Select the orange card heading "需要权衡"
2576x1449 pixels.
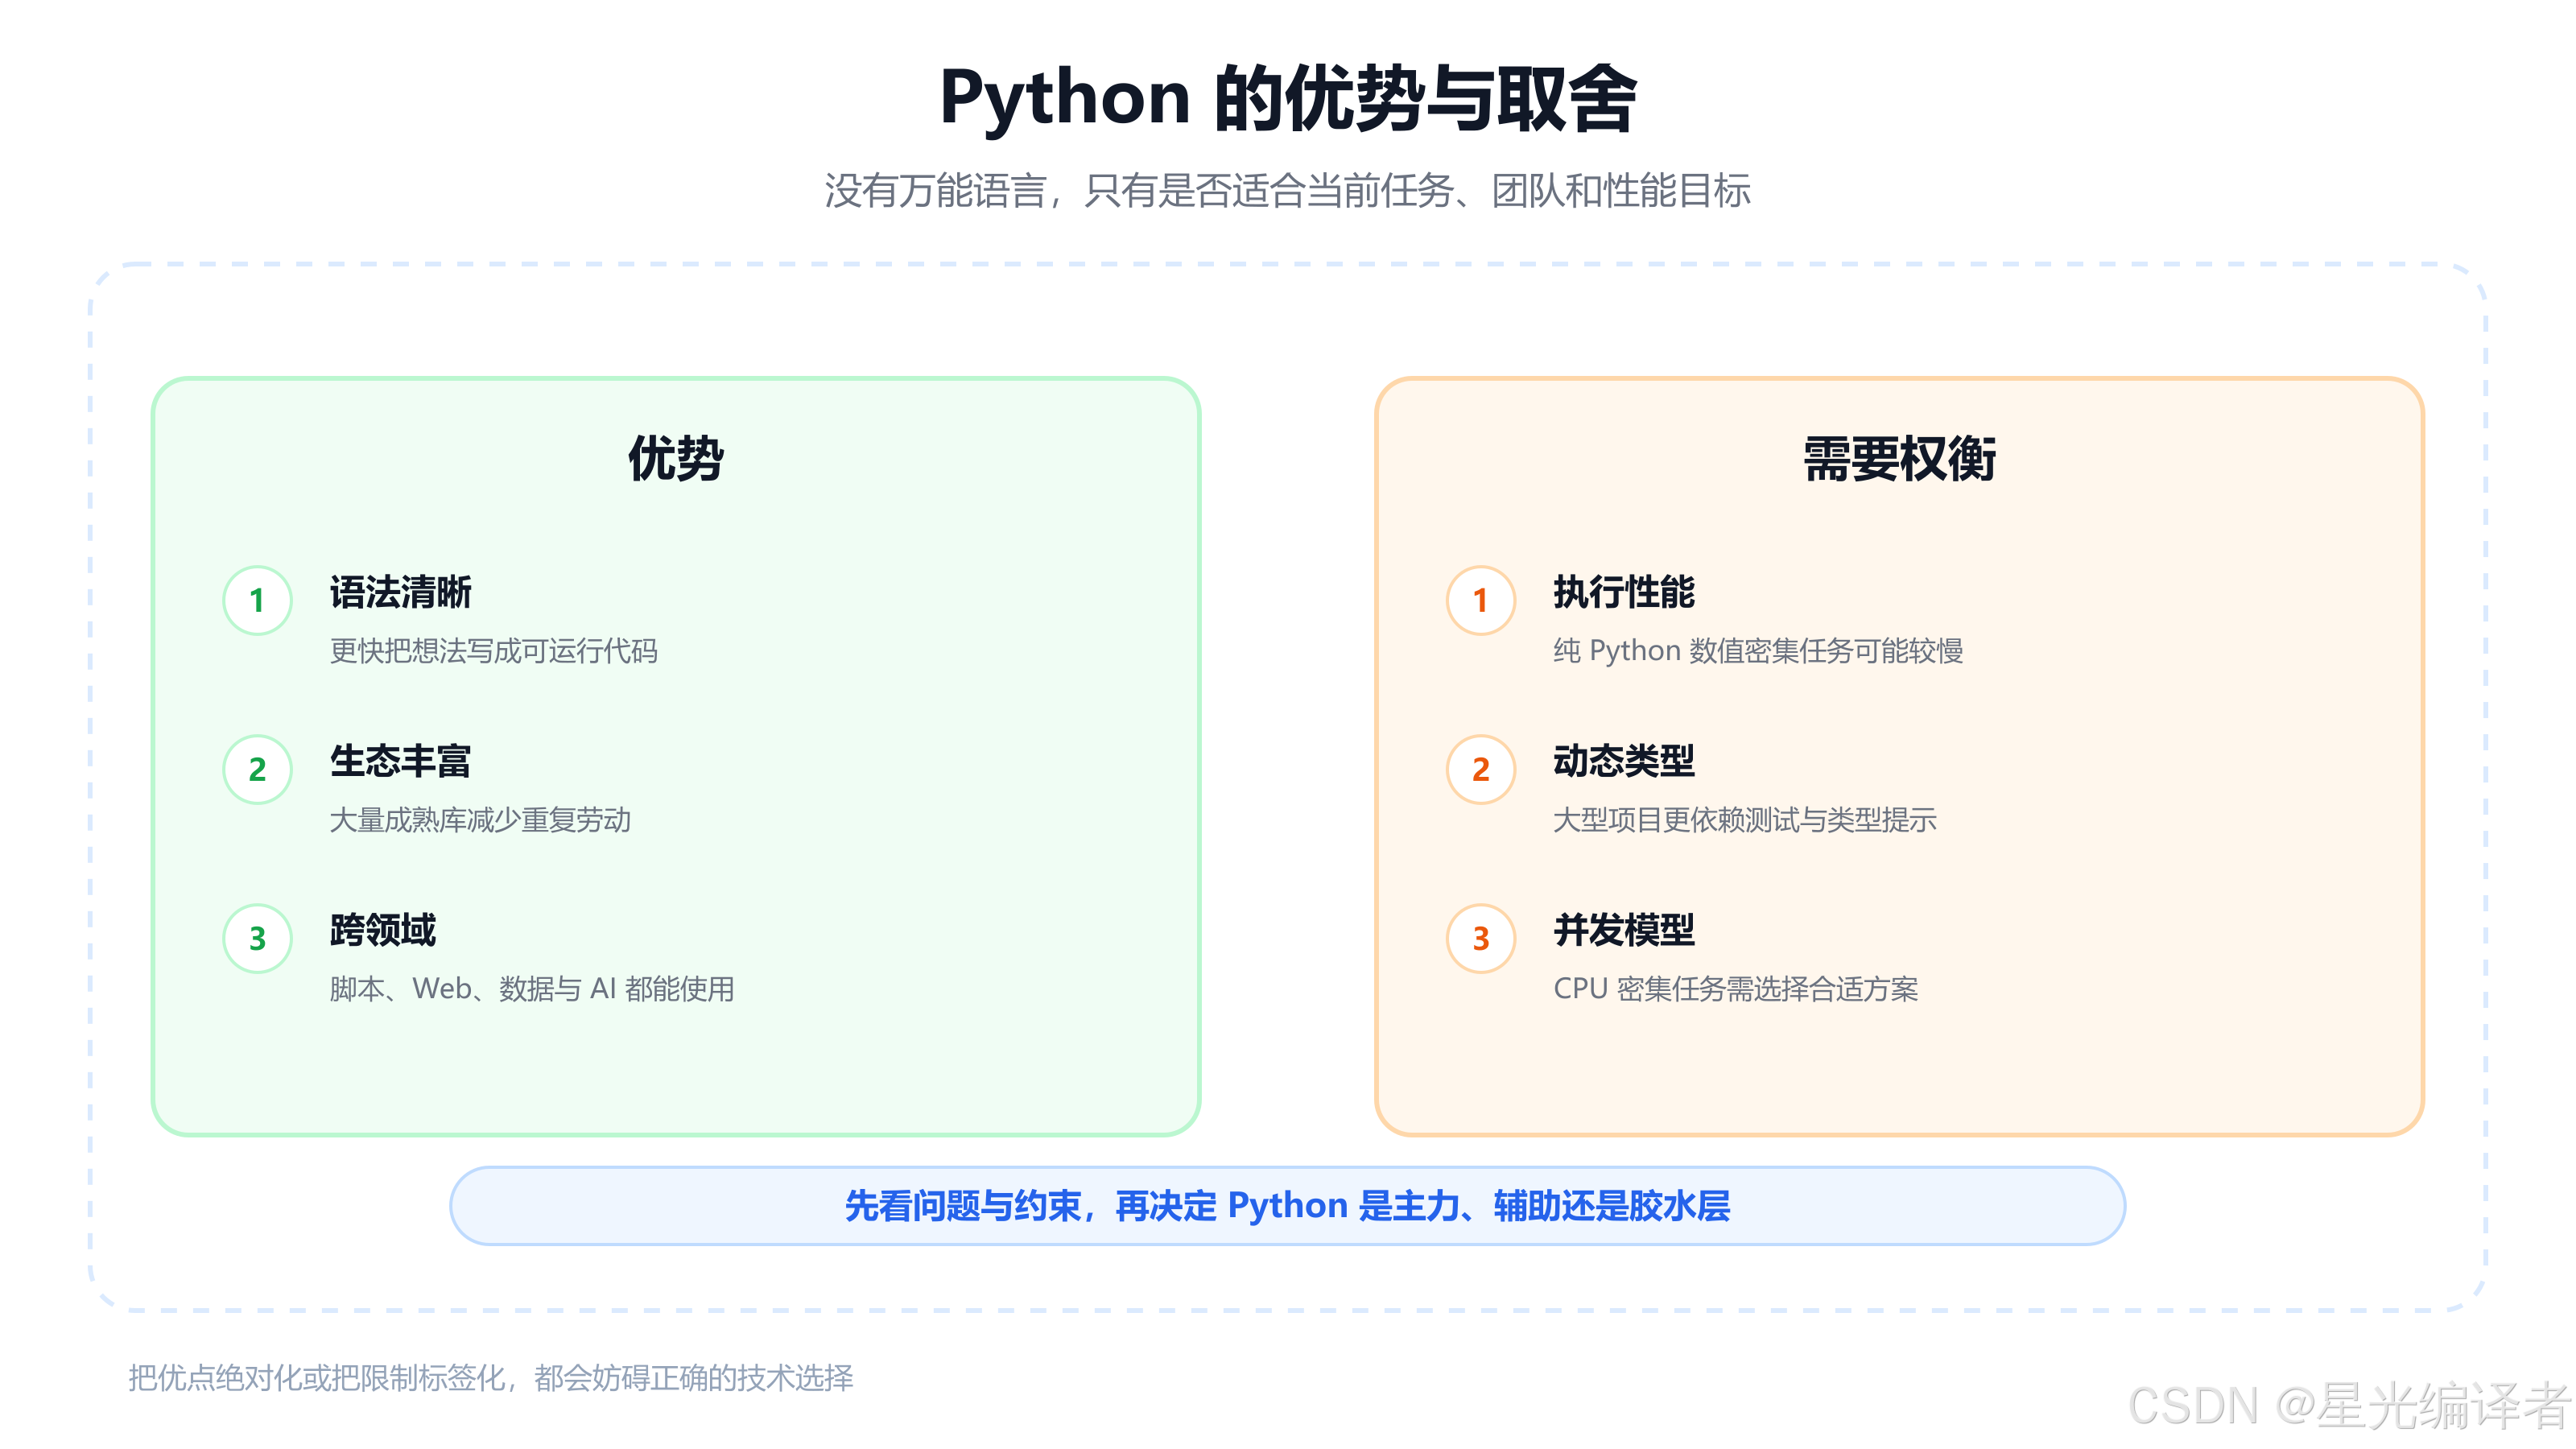click(1899, 459)
